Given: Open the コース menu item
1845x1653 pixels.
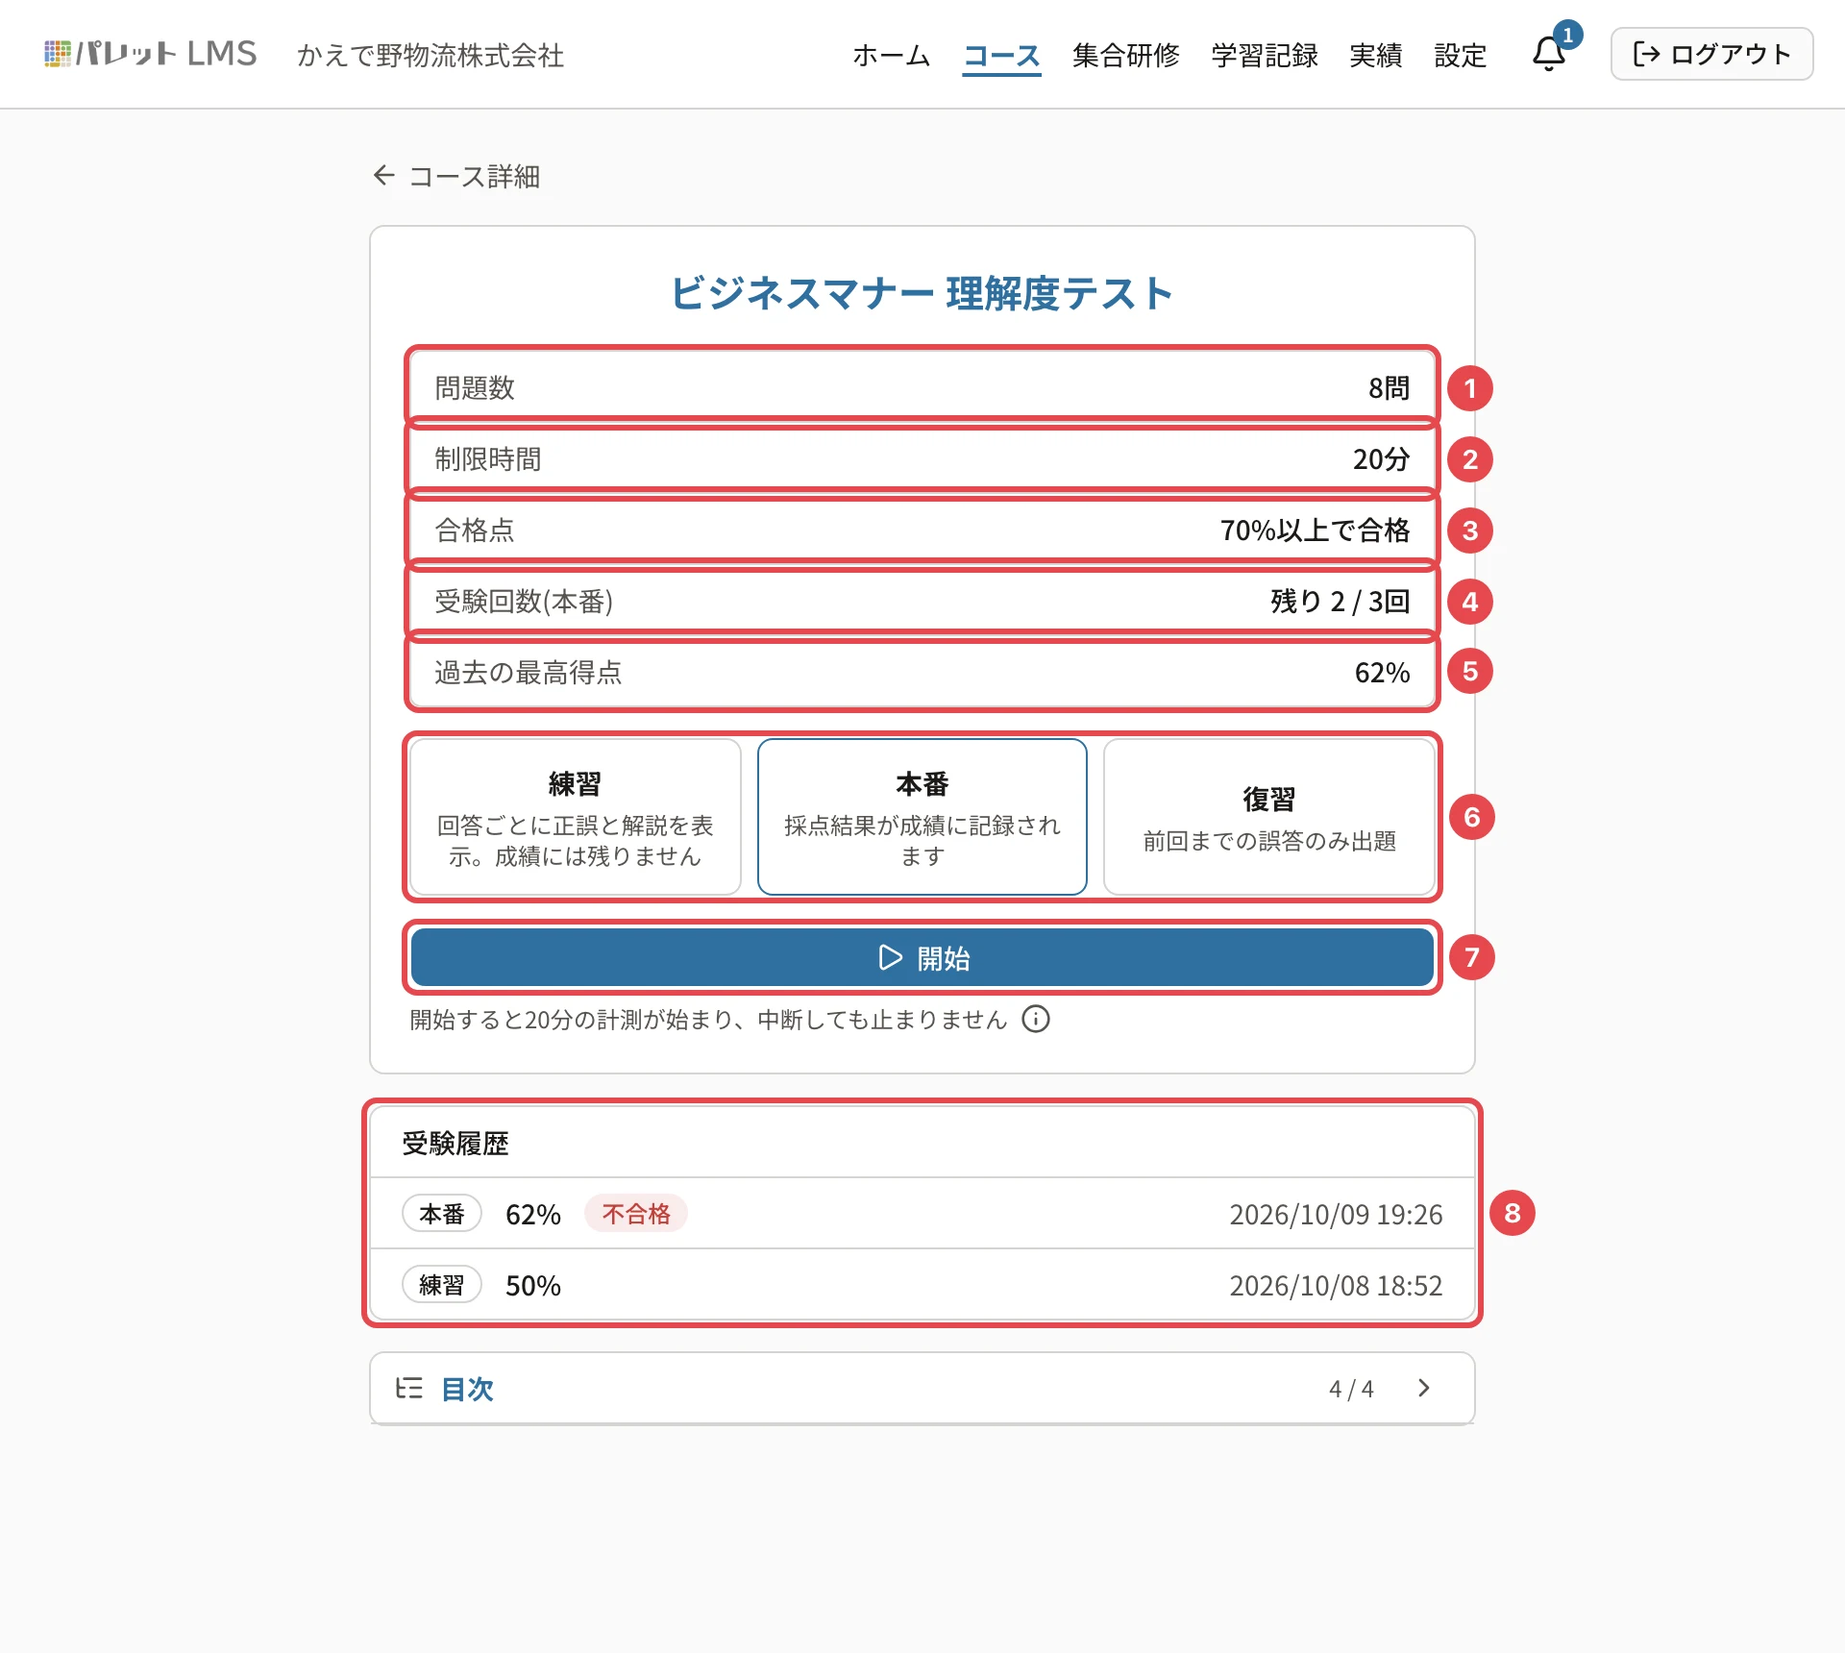Looking at the screenshot, I should (1001, 55).
